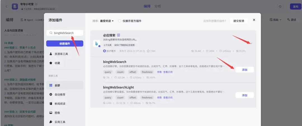
Task: Click the open-detail icon beside 必应搜索
Action: 119,35
